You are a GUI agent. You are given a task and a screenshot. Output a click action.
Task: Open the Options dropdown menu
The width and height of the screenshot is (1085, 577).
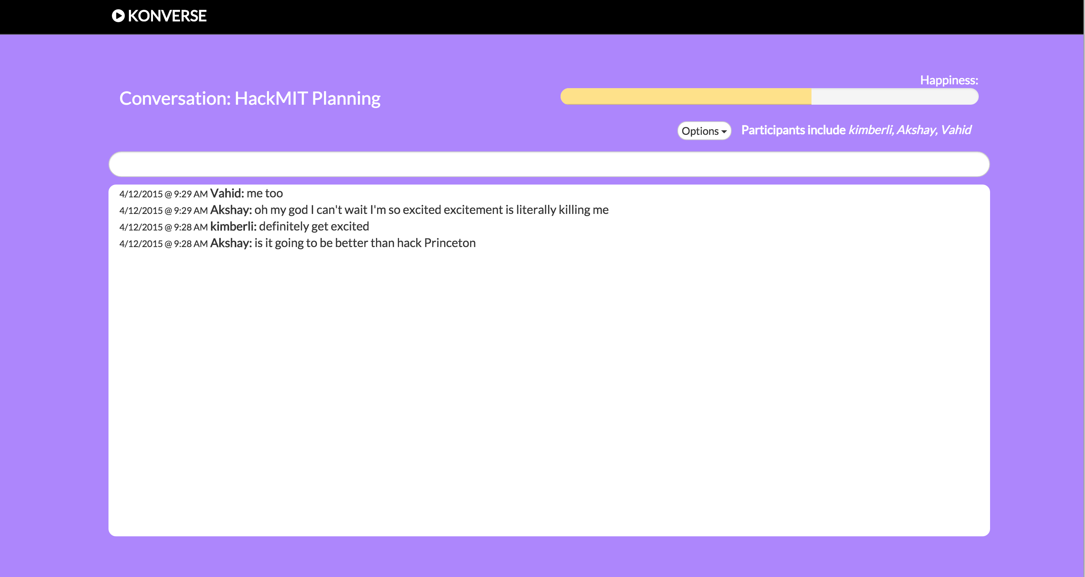click(x=703, y=131)
